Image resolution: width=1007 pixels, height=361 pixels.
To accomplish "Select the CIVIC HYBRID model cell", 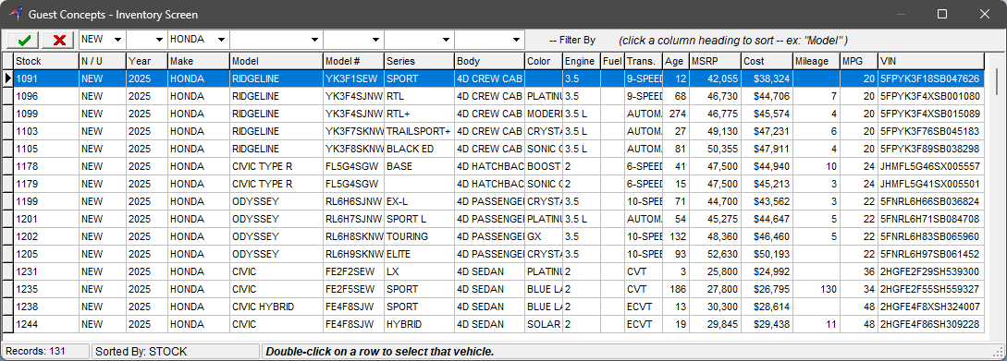I will point(276,307).
